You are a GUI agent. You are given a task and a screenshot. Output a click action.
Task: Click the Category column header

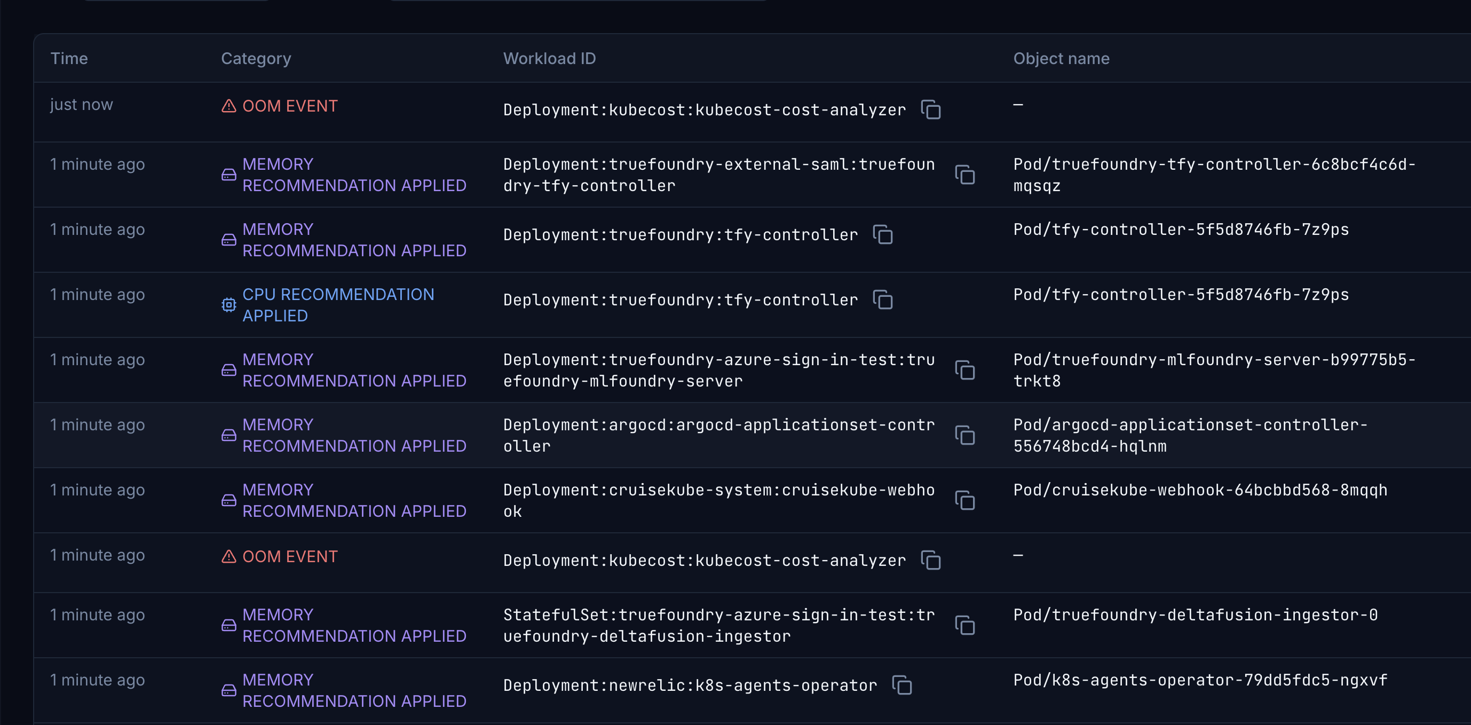[x=256, y=58]
